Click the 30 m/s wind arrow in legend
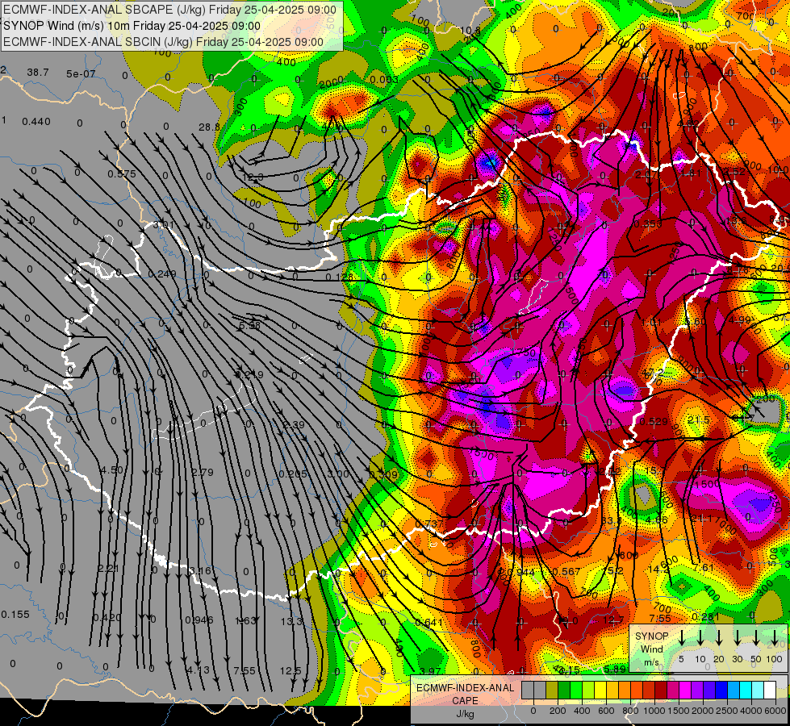The width and height of the screenshot is (790, 726). (737, 636)
